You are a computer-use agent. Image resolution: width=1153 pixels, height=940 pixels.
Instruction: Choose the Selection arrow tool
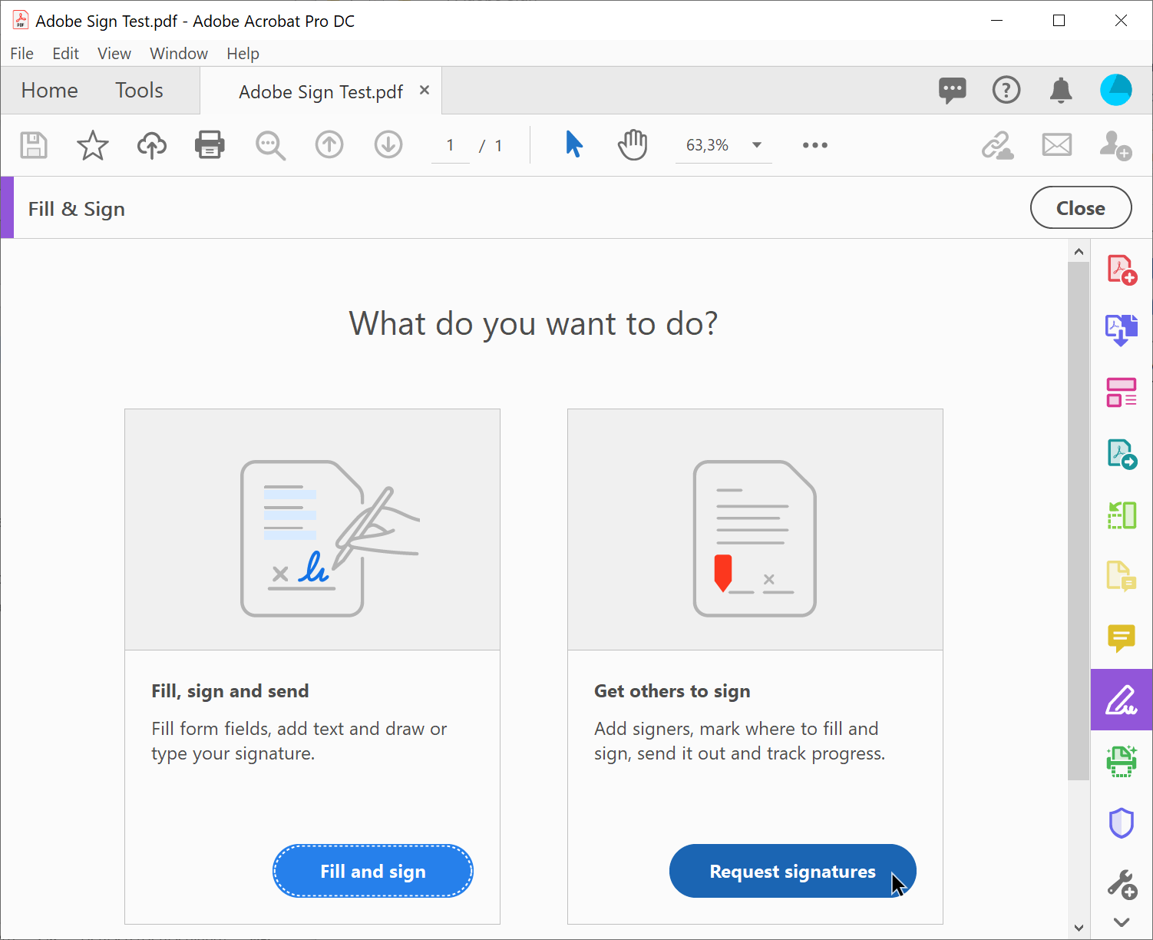574,144
